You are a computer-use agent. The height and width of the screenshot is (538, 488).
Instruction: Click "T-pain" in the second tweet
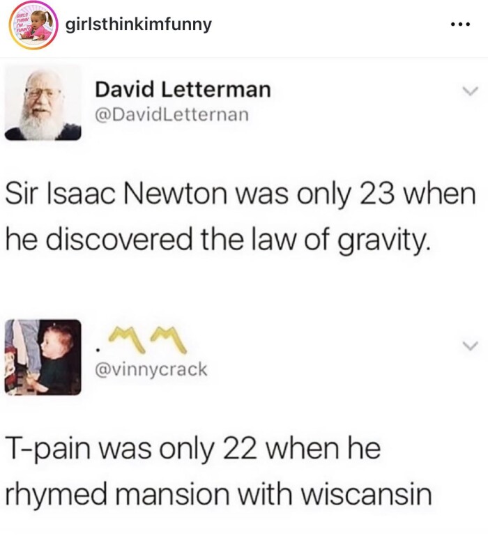coord(48,449)
